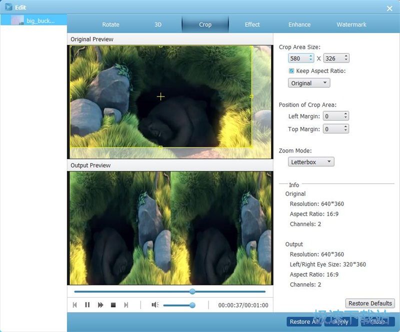
Task: Click the Apply button
Action: [341, 321]
